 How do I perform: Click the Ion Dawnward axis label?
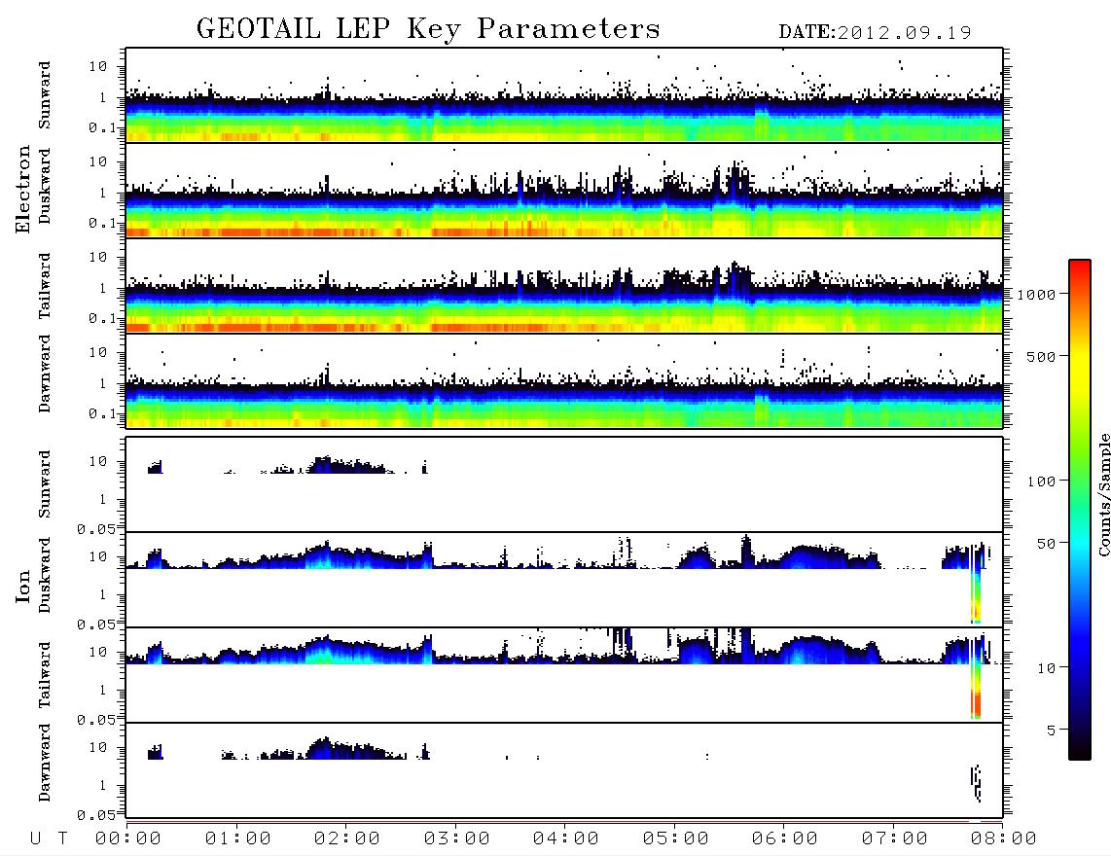tap(45, 763)
